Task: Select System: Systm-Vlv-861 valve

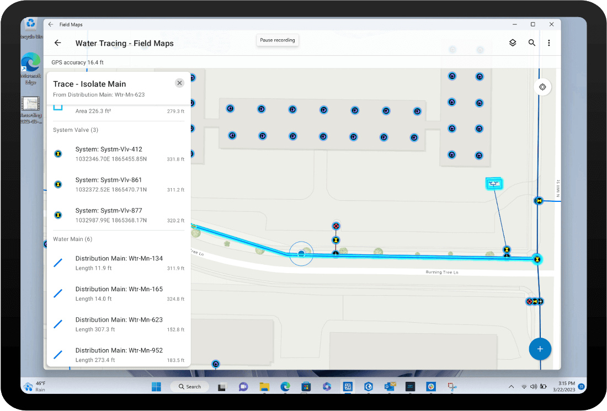Action: pyautogui.click(x=119, y=184)
